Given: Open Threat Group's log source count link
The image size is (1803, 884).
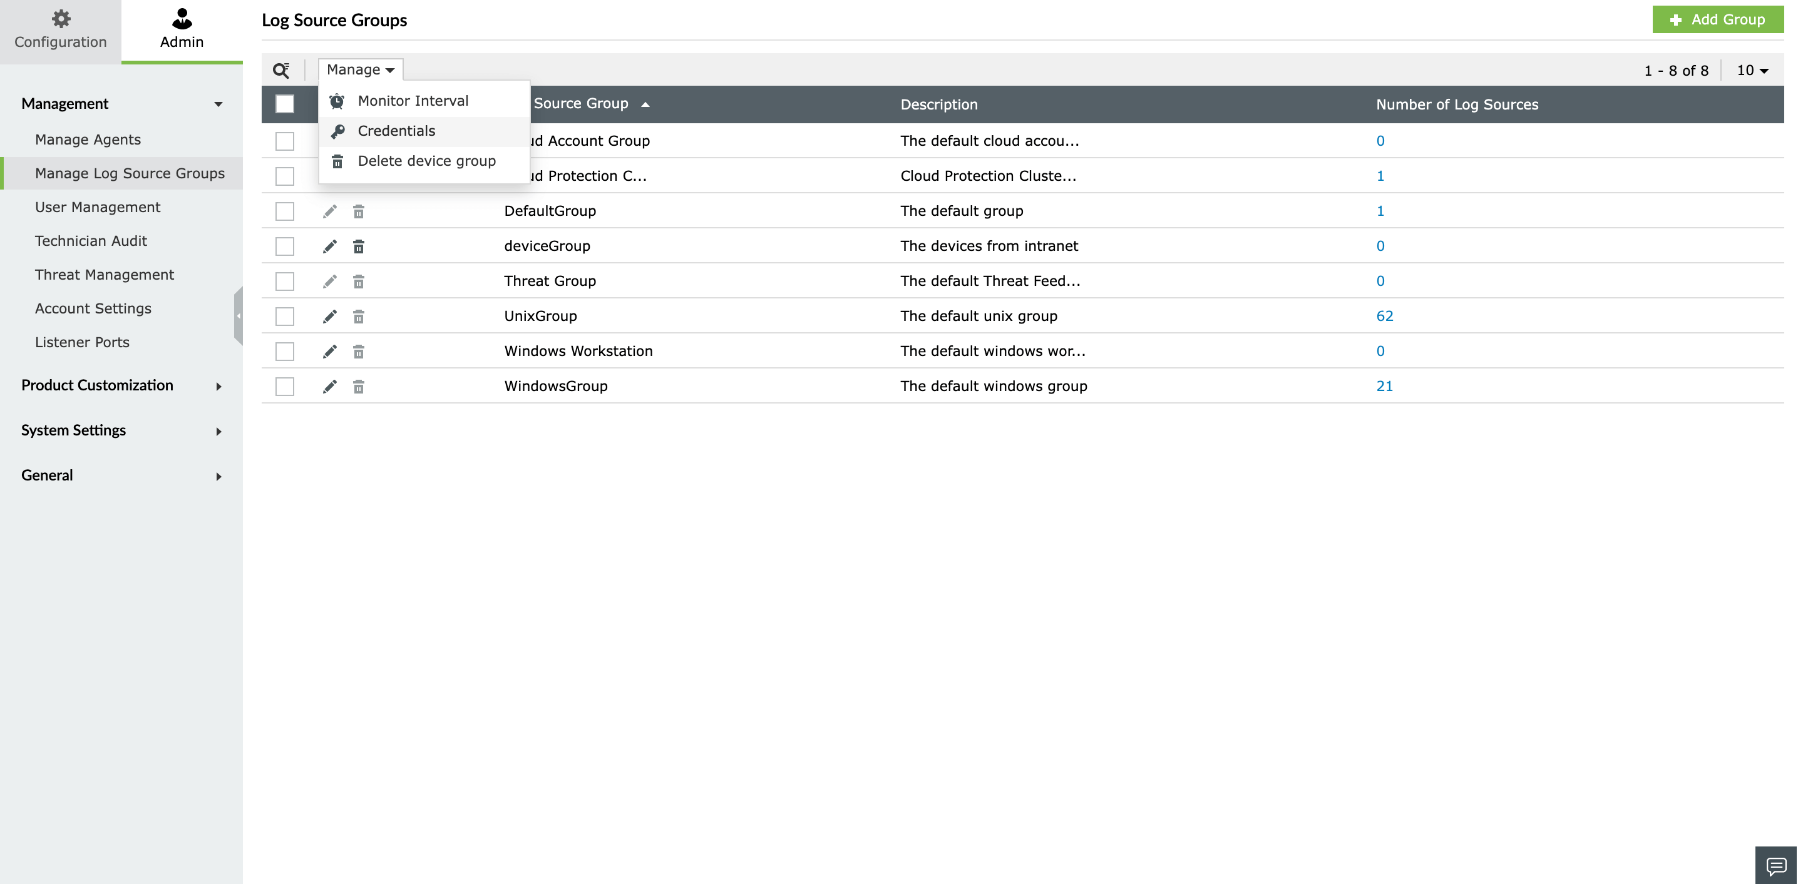Looking at the screenshot, I should (1380, 281).
